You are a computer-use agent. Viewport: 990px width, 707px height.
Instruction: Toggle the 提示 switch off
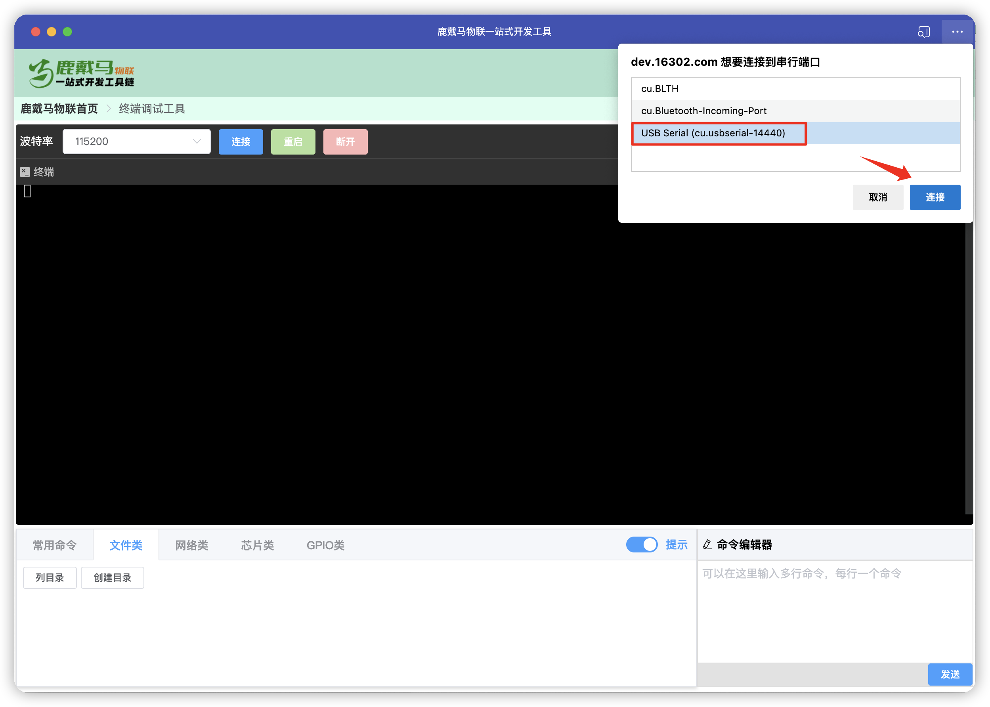click(642, 545)
